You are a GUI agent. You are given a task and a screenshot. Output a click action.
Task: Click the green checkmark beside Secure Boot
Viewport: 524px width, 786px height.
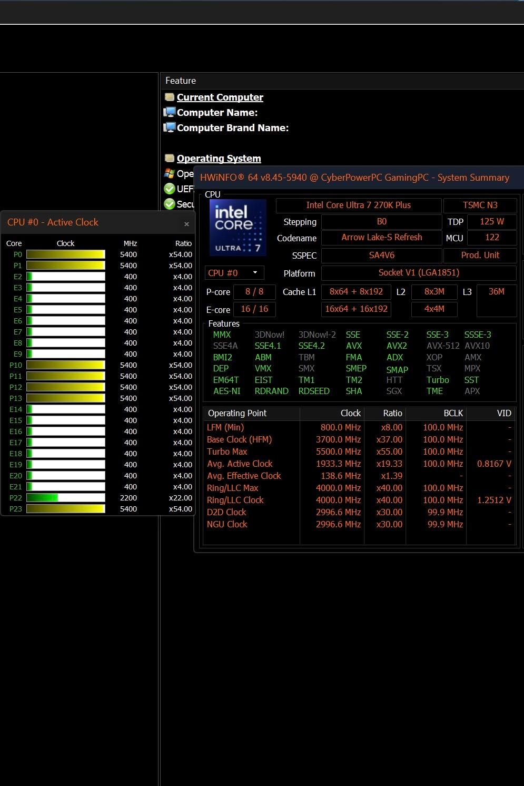pyautogui.click(x=170, y=204)
